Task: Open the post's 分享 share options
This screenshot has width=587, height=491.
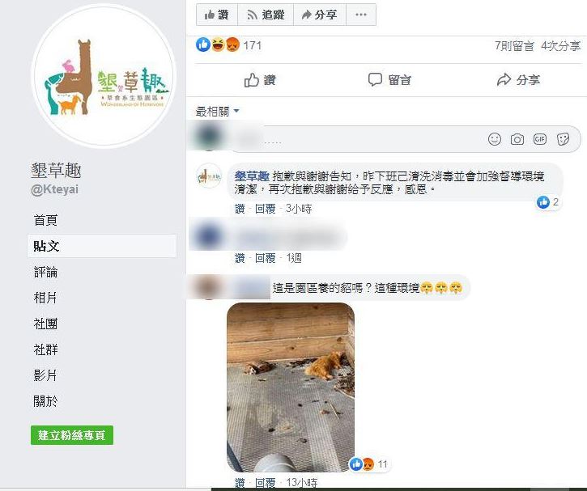Action: 518,79
